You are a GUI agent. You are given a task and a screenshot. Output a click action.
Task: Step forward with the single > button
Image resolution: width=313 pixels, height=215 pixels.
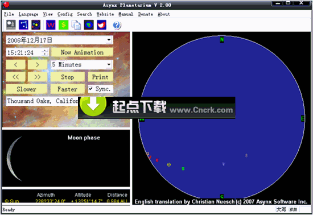[x=38, y=65]
